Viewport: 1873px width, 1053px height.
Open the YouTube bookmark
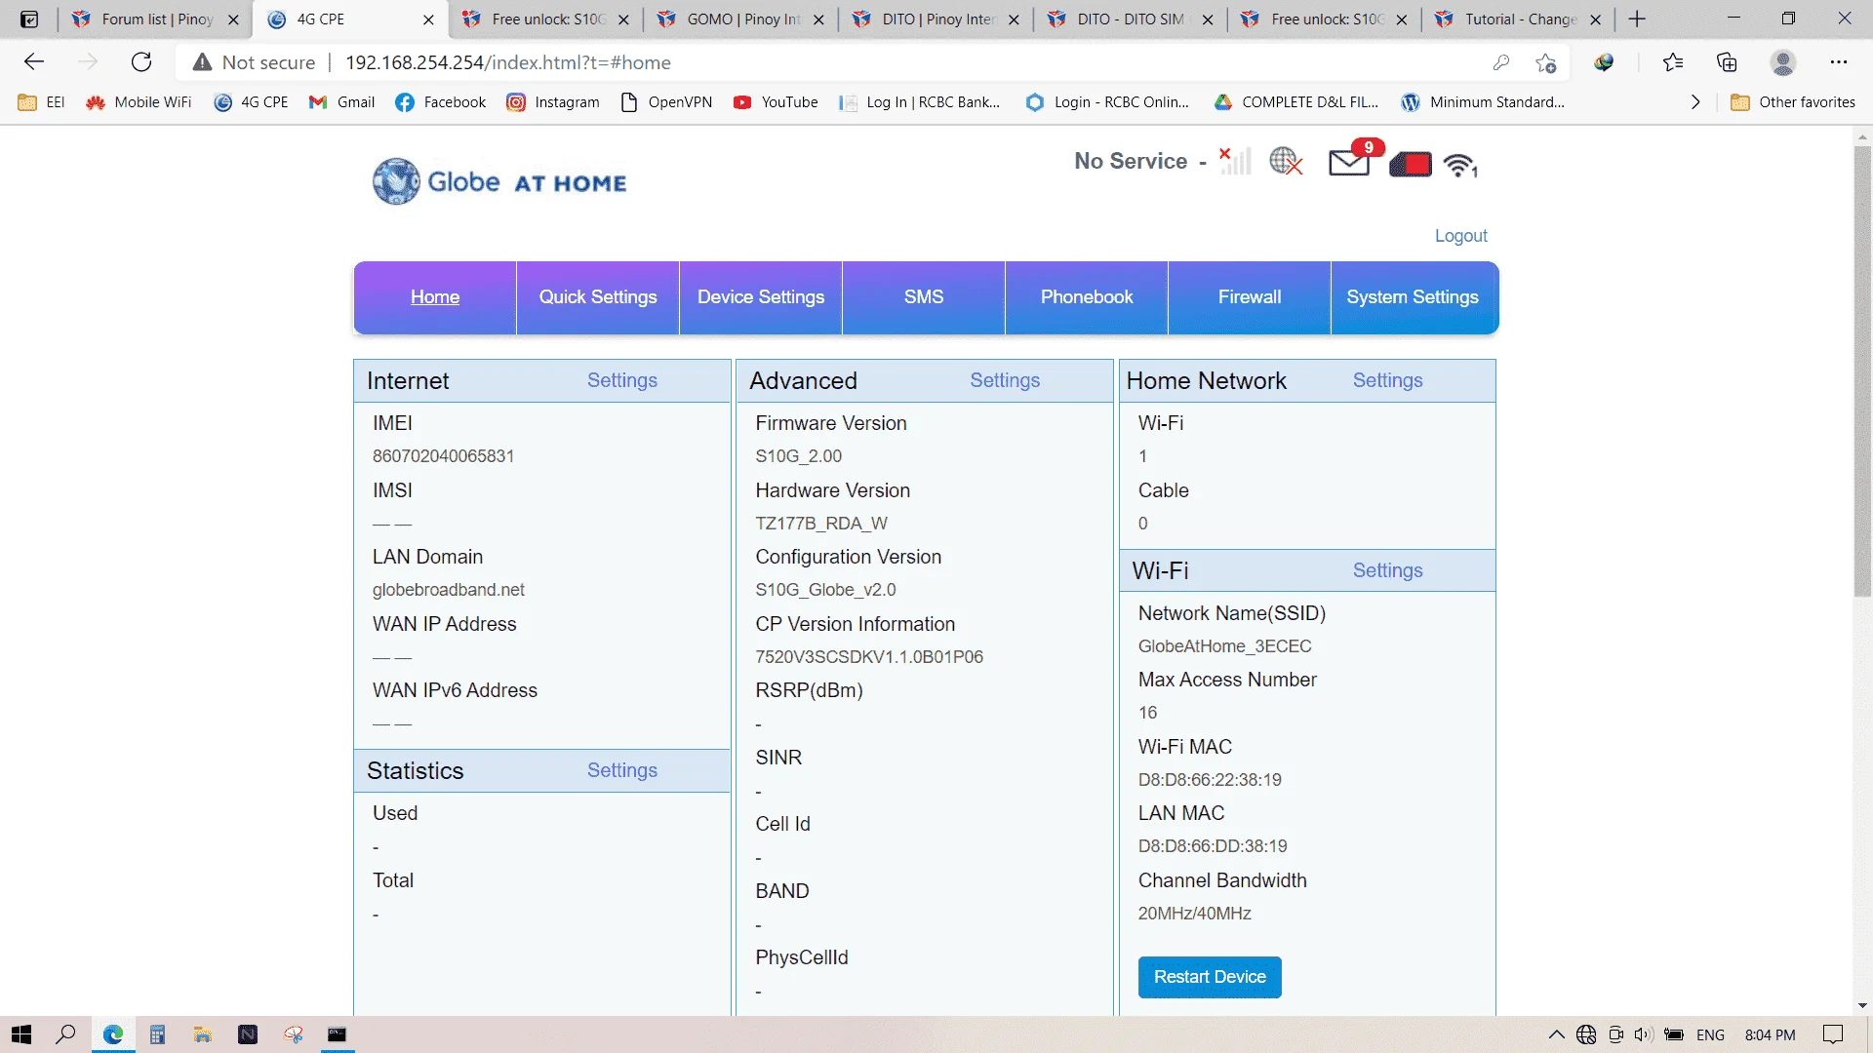click(x=777, y=101)
